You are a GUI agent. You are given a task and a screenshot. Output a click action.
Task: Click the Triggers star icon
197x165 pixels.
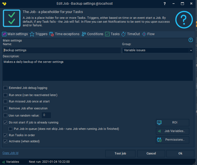32,34
